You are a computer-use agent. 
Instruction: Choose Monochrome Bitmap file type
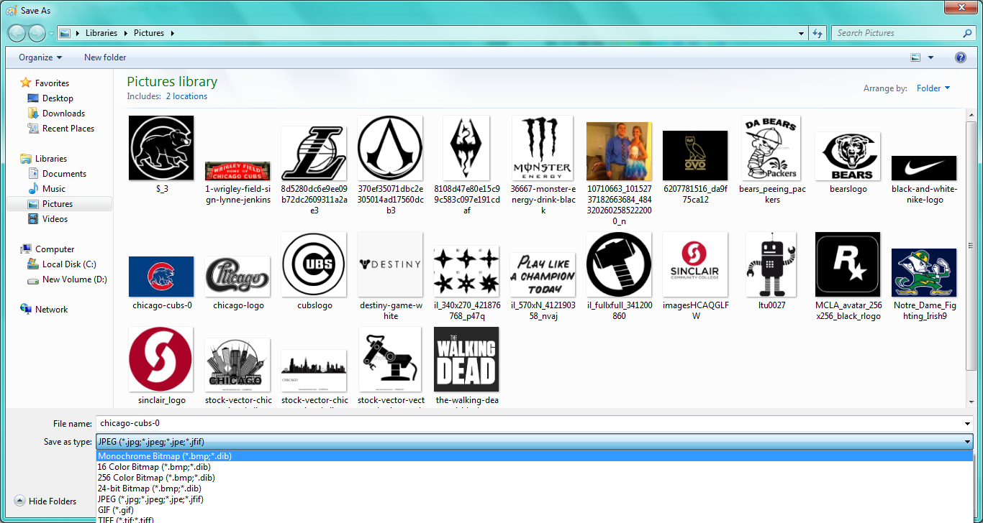(535, 456)
